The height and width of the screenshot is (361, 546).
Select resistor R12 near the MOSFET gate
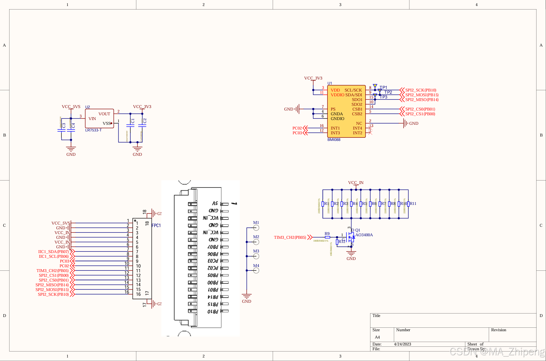(x=337, y=242)
